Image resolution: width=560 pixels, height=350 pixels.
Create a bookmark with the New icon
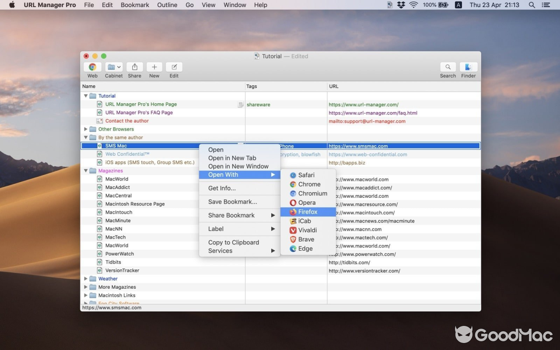(154, 68)
